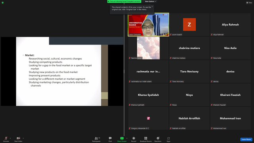The width and height of the screenshot is (254, 143).
Task: Select the zoom baa03 participant tile
Action: coord(189,25)
